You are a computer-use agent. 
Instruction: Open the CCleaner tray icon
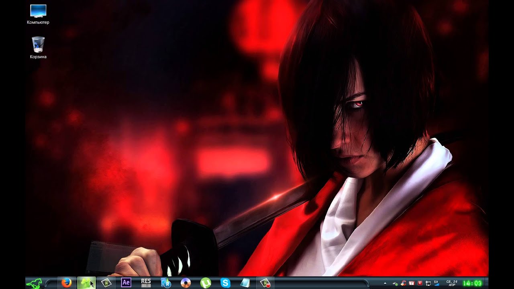click(x=404, y=283)
